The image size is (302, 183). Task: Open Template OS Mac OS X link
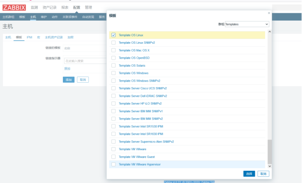click(134, 50)
